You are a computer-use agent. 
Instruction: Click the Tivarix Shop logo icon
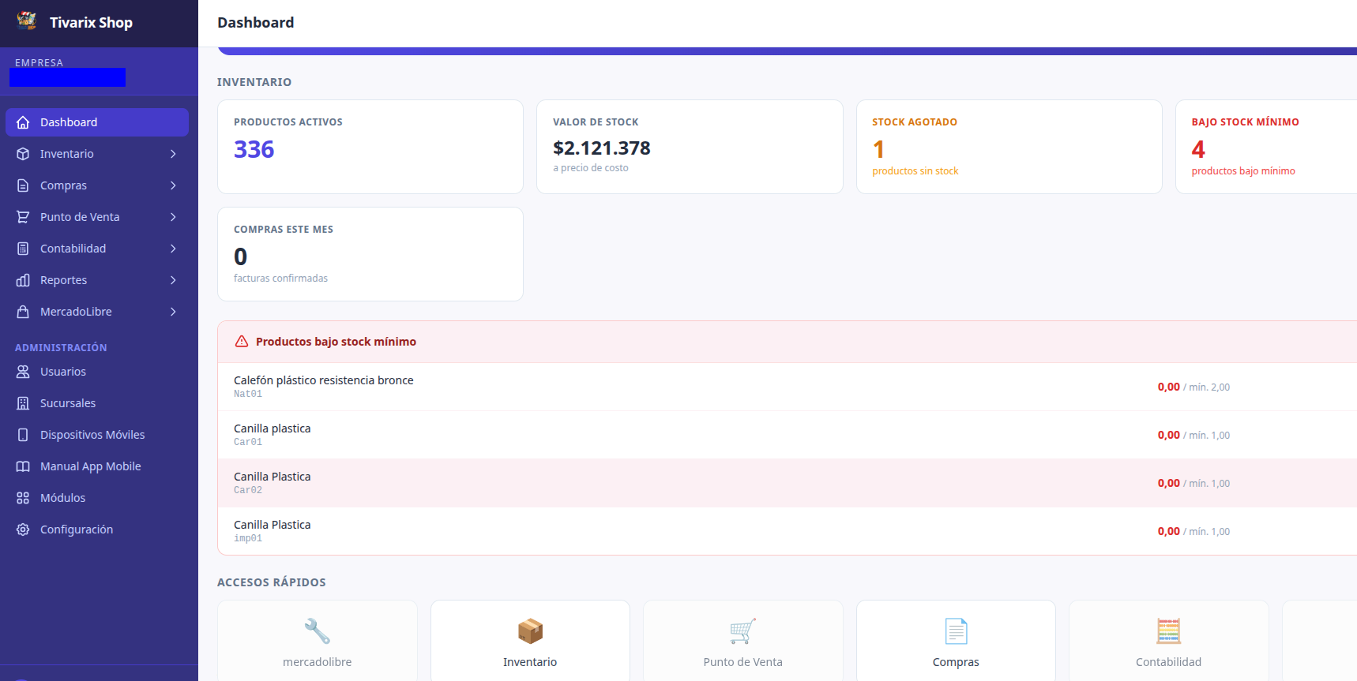point(27,21)
